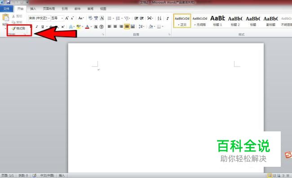This screenshot has width=292, height=178.
Task: Switch to the References (引用) tab
Action: (x=65, y=9)
